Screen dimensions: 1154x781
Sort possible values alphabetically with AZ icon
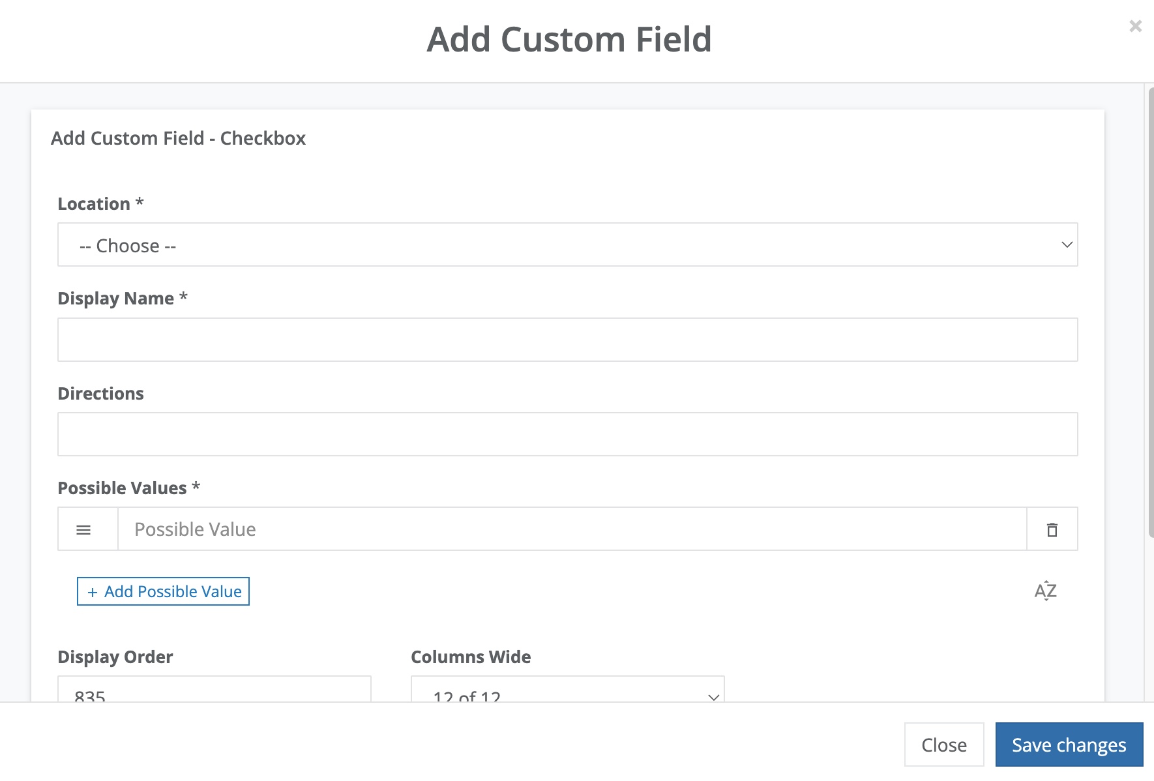pyautogui.click(x=1045, y=591)
